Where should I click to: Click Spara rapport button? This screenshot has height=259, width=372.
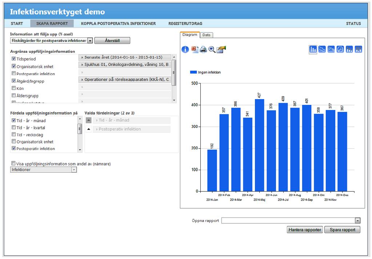(342, 230)
